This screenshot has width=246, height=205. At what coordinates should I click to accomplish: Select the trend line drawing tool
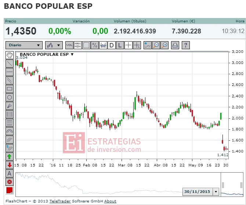tap(10, 64)
